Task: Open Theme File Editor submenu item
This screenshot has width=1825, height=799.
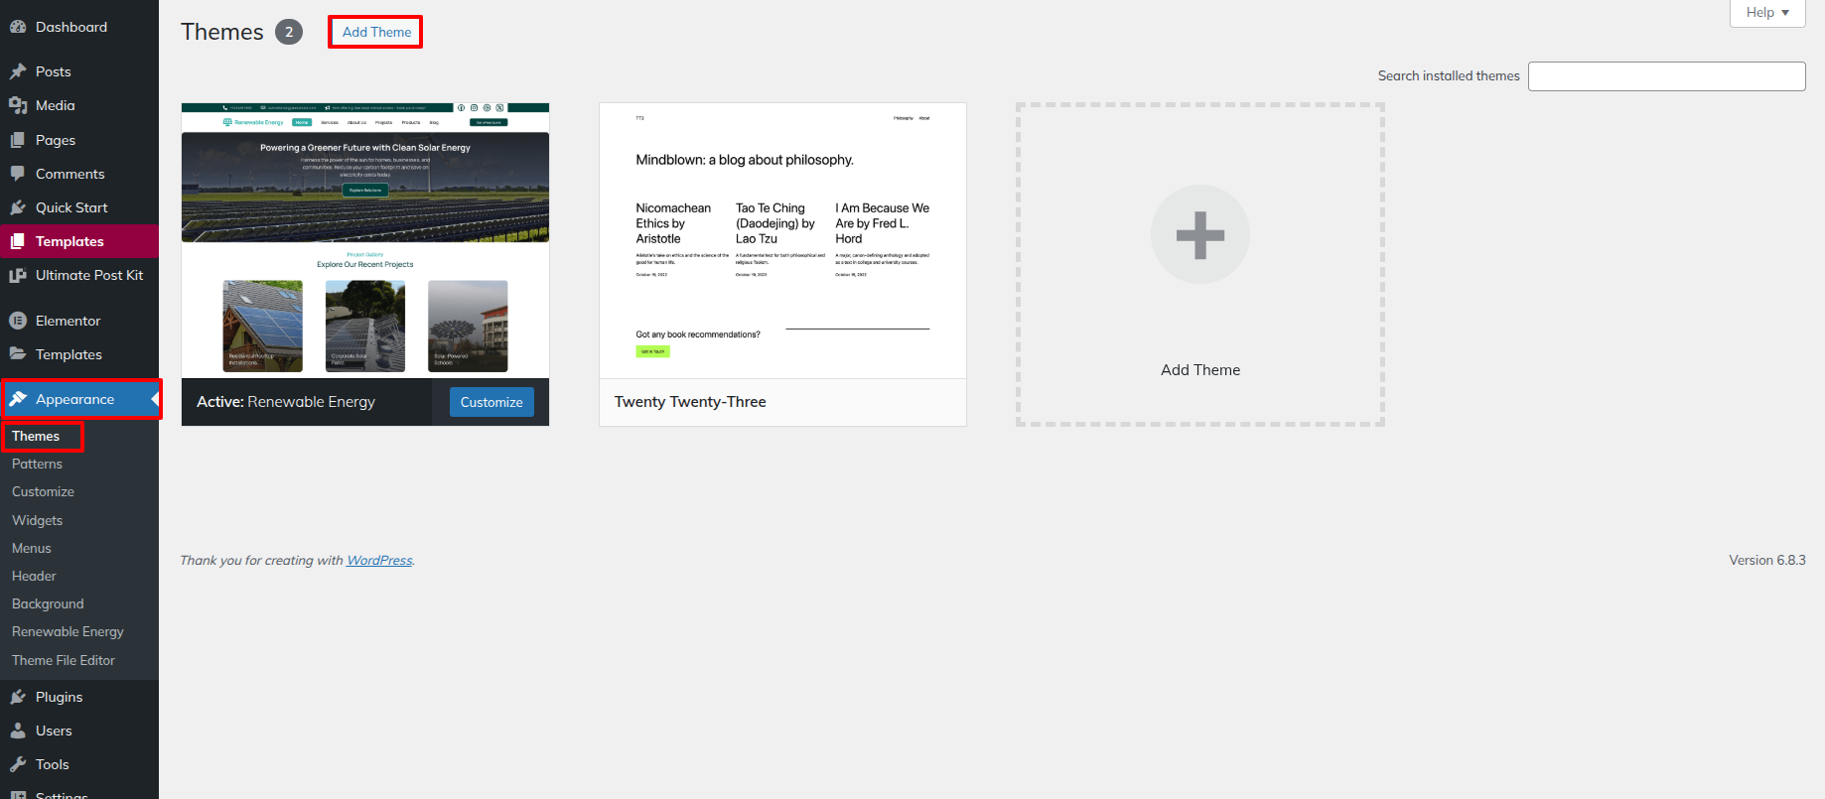Action: point(64,660)
